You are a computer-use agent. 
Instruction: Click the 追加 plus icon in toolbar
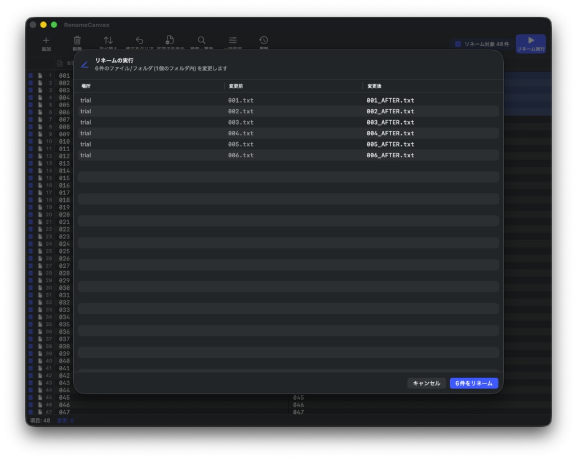click(46, 41)
